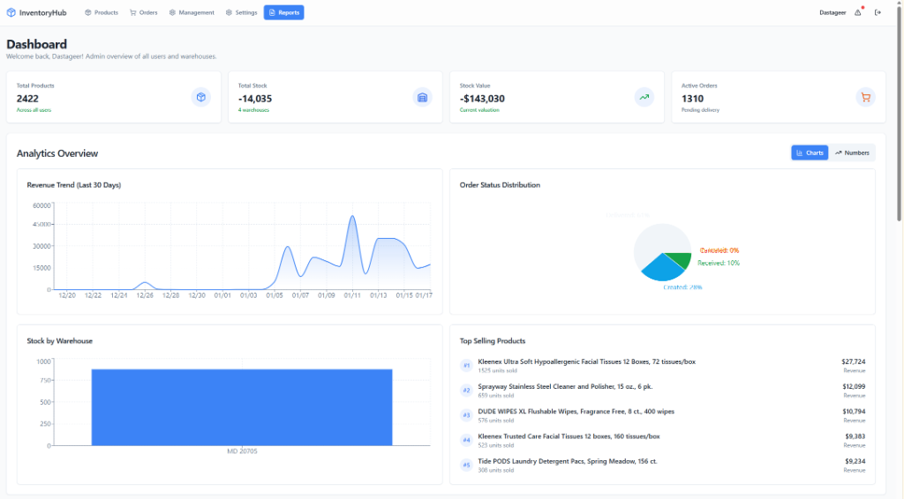
Task: Click the InventoryHub logo icon
Action: (11, 12)
